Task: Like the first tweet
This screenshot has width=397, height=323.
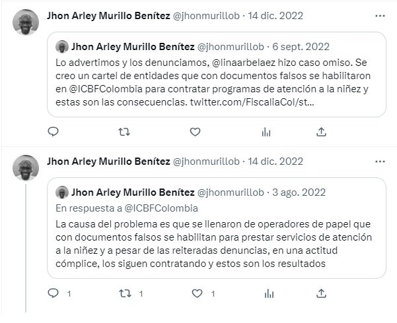Action: click(x=195, y=132)
